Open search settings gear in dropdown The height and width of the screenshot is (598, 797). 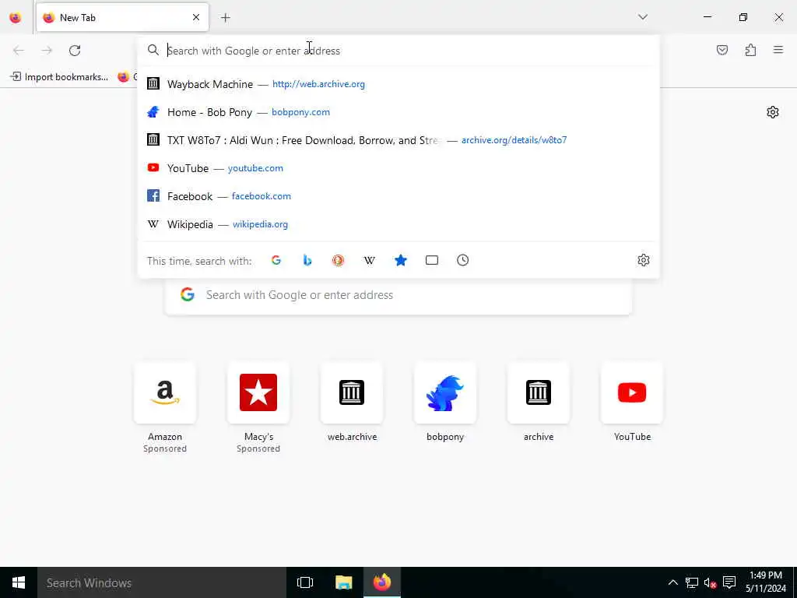[x=644, y=260]
